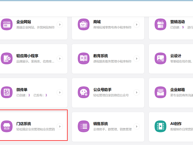Click the 企业邮箱 envelope icon

point(160,92)
